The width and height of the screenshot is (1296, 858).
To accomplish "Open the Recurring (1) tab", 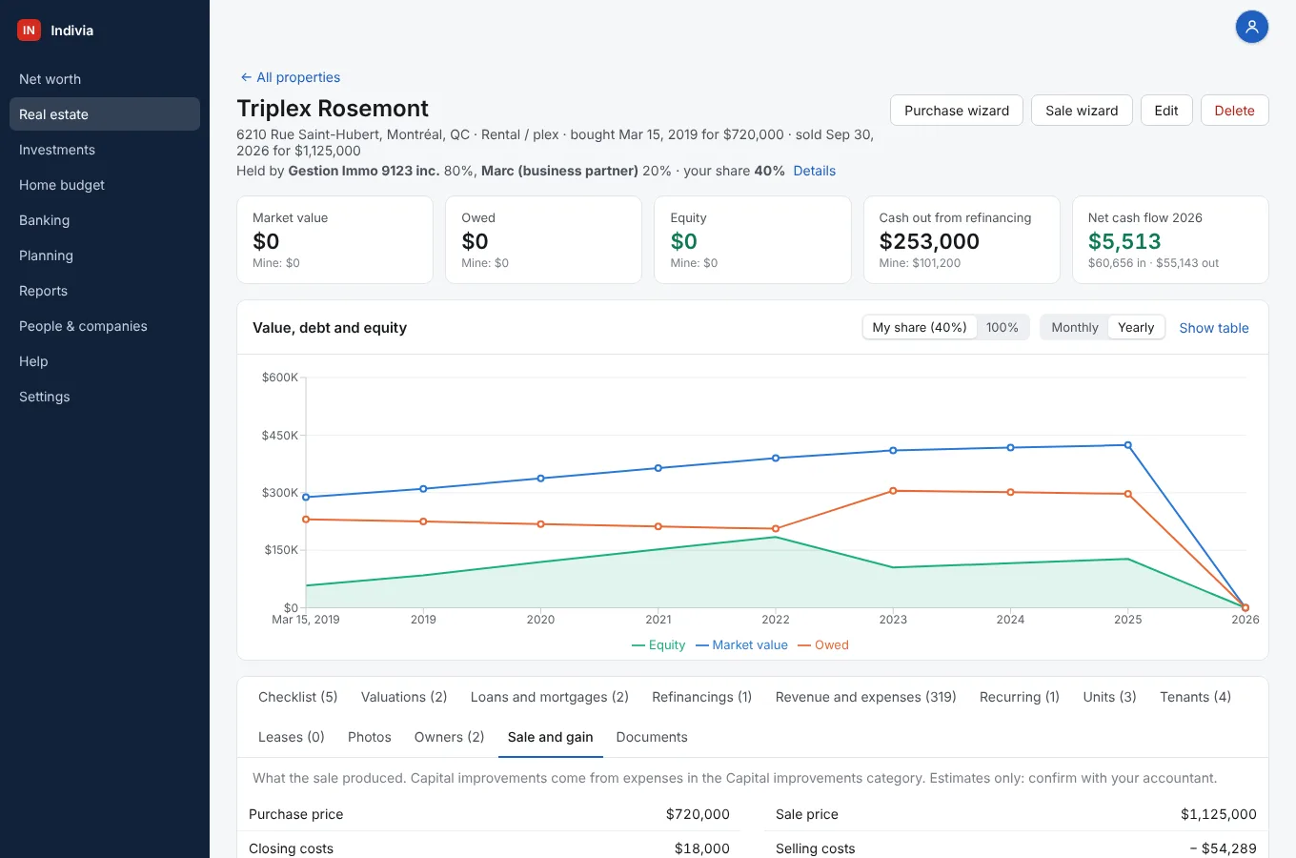I will point(1020,697).
